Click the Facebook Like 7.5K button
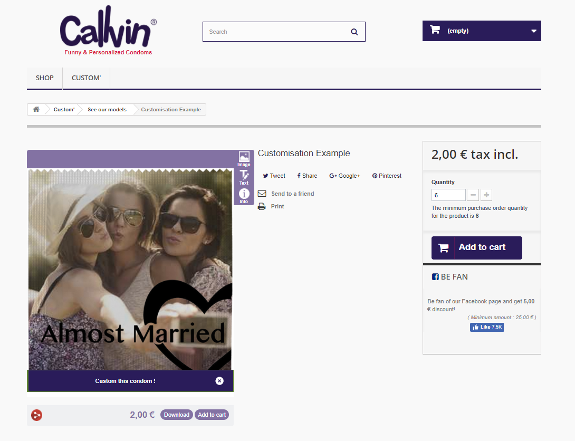The image size is (575, 441). click(x=486, y=327)
